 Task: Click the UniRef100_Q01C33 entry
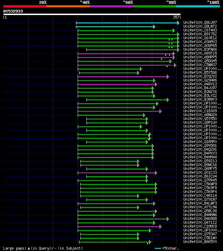click(x=200, y=172)
